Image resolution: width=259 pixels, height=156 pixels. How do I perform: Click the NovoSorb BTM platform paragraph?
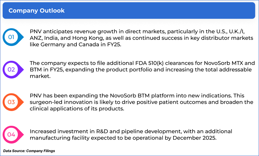tap(141, 102)
